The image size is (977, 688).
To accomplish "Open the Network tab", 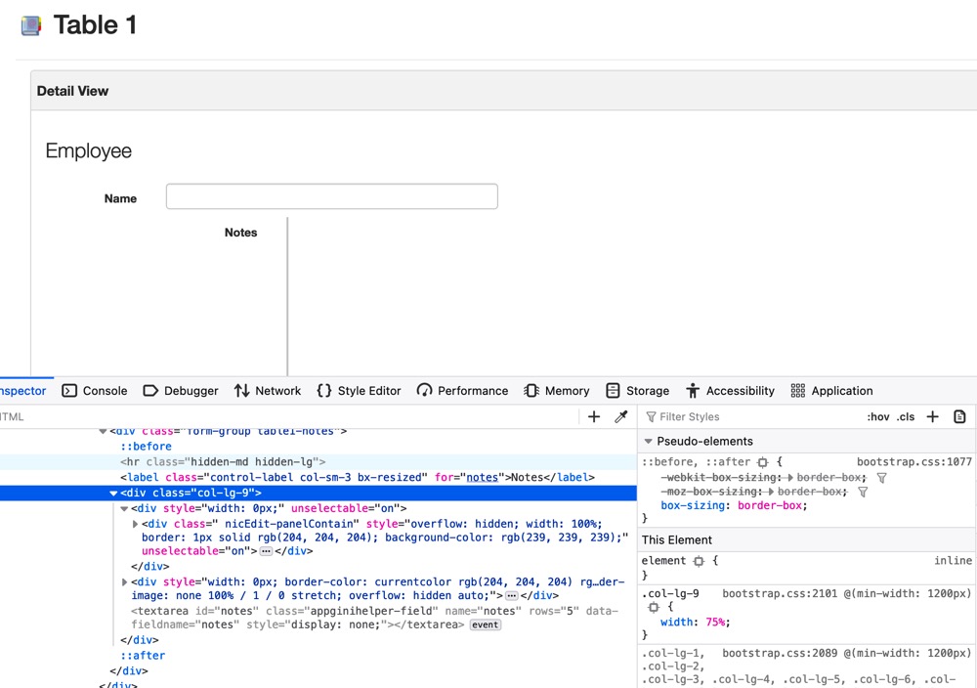I will pyautogui.click(x=268, y=391).
